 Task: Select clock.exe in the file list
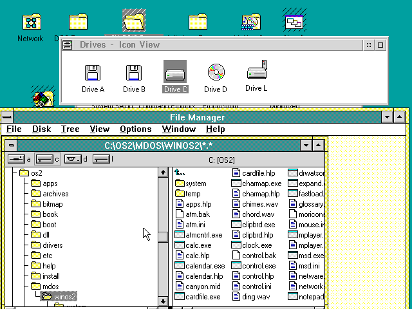coord(252,245)
